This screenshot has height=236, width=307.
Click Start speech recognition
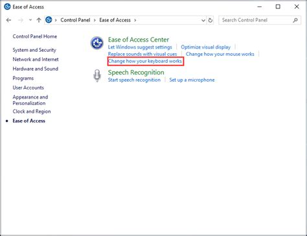tap(134, 80)
